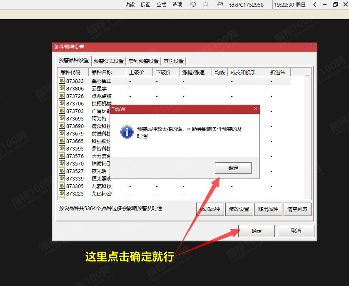
Task: Click the stock icon for 873305
Action: click(62, 186)
